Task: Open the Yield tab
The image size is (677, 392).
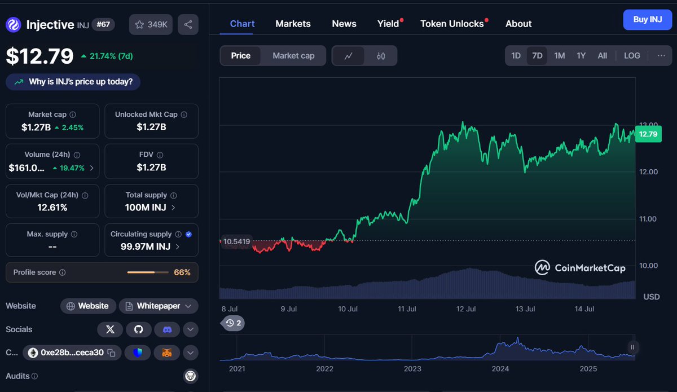Action: (x=389, y=24)
